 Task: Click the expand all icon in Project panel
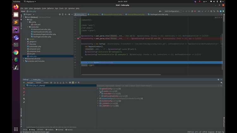[x=63, y=14]
